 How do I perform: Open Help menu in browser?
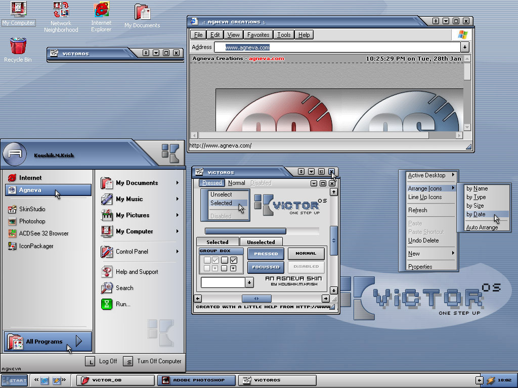(x=304, y=35)
